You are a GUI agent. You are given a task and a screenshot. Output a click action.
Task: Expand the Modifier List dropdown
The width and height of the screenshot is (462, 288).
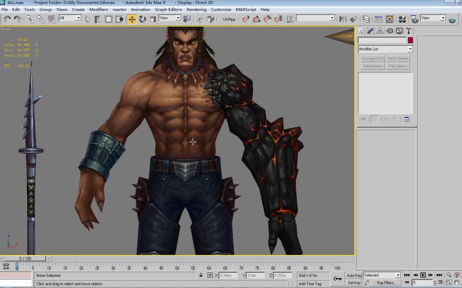coord(410,49)
